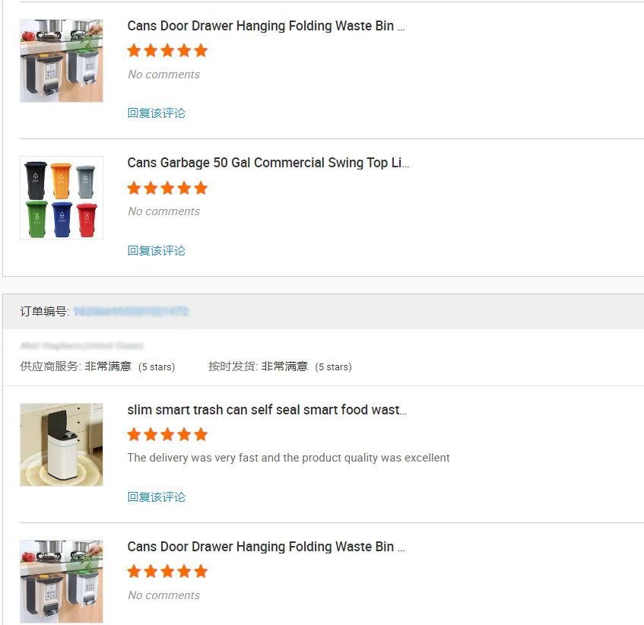The image size is (644, 625).
Task: Click 回复该评论 under the Cans Garbage 50 Gal review
Action: (157, 250)
